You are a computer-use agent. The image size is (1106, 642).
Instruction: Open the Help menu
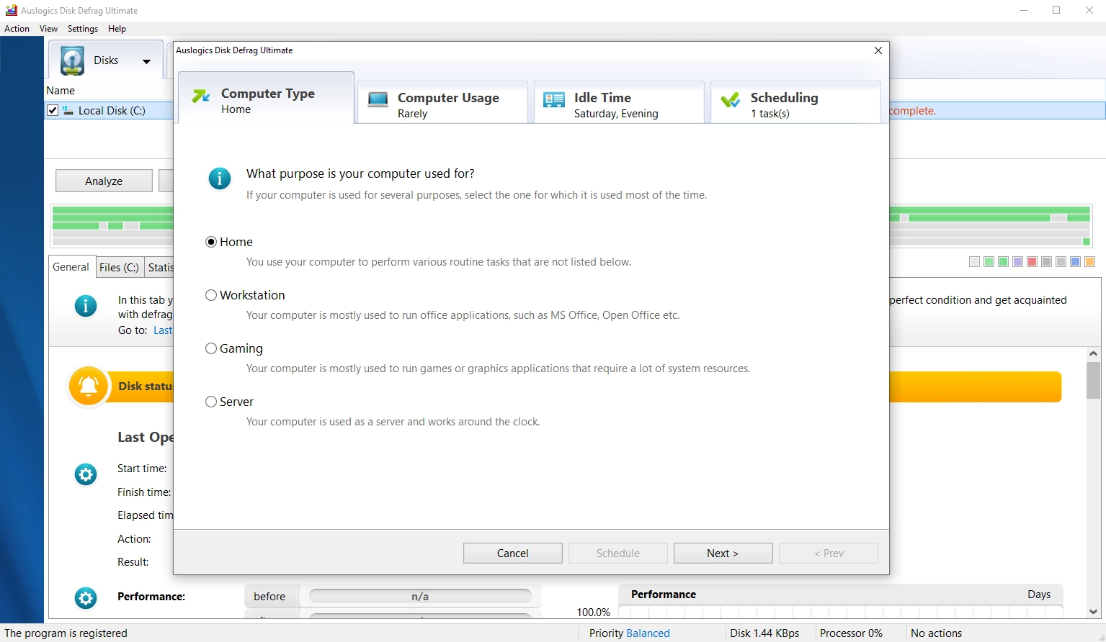pos(117,29)
